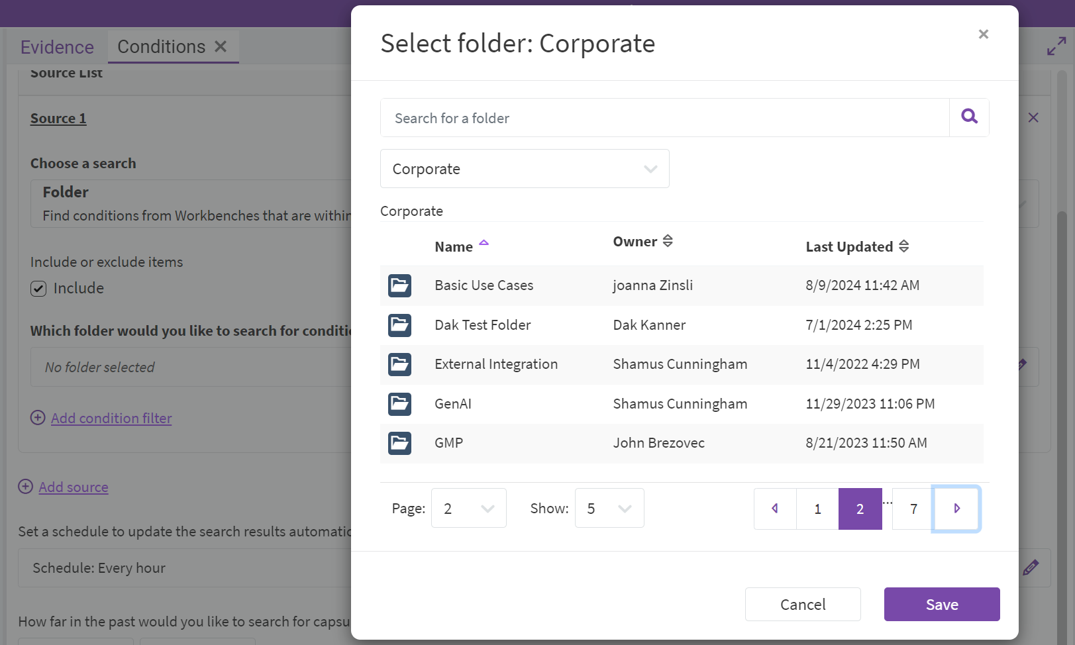Toggle the Include checkbox
Screen dimensions: 1075x645
(38, 289)
